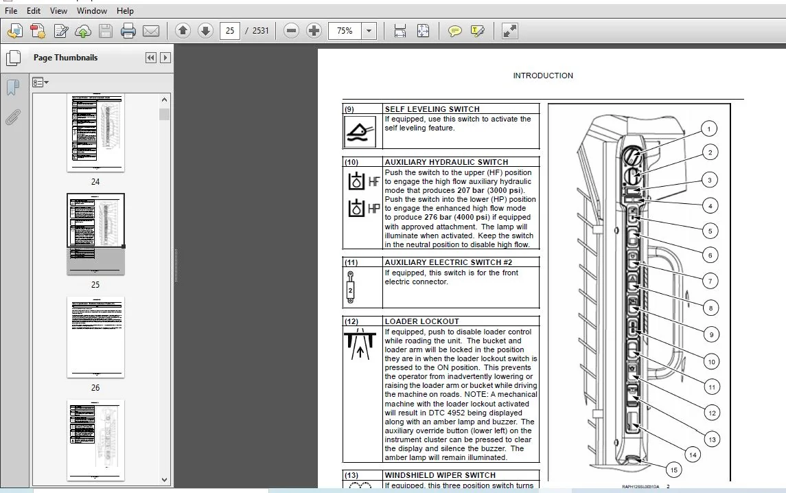Click the full screen expand arrows icon
The height and width of the screenshot is (493, 786).
pos(510,31)
